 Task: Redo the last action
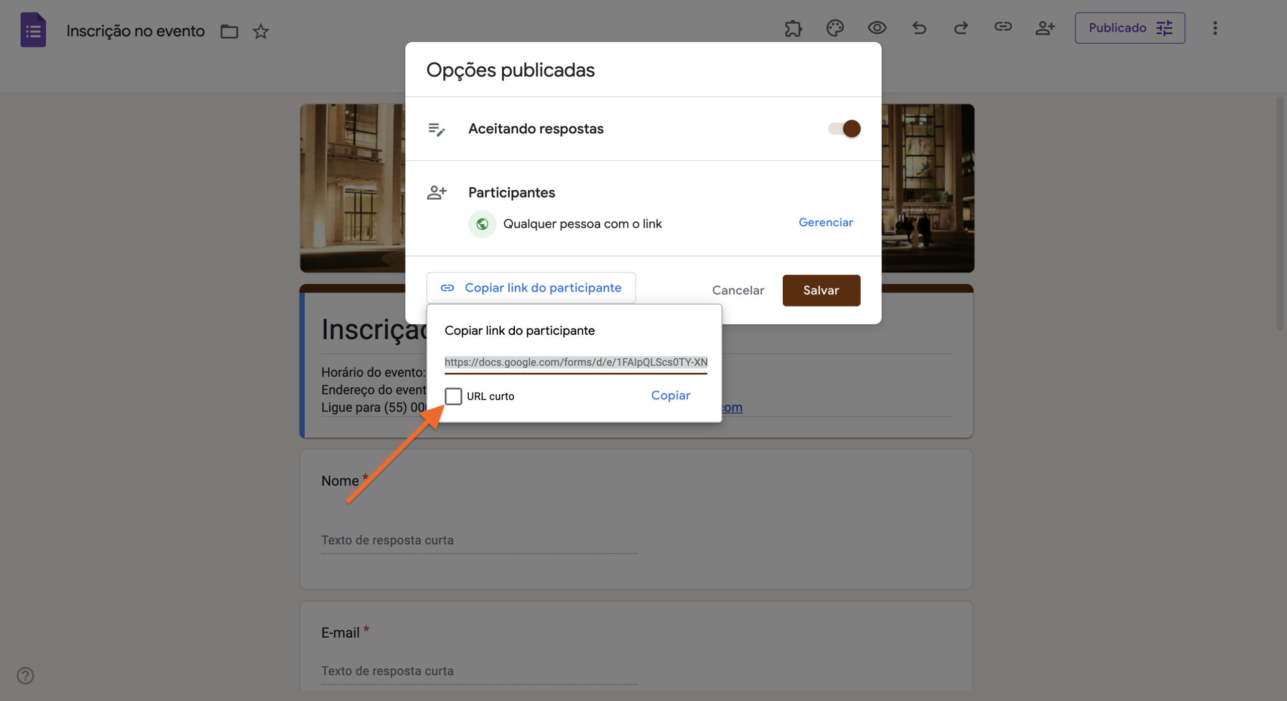(961, 28)
